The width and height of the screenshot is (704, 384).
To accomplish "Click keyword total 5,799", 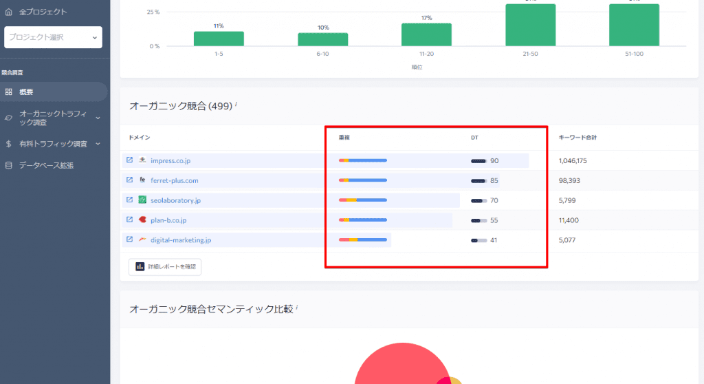I will pyautogui.click(x=567, y=200).
